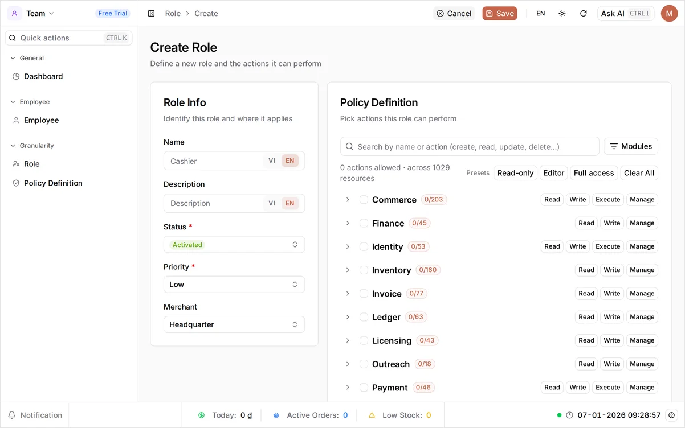Click the refresh icon in header
Screen dimensions: 685x428
(x=583, y=13)
